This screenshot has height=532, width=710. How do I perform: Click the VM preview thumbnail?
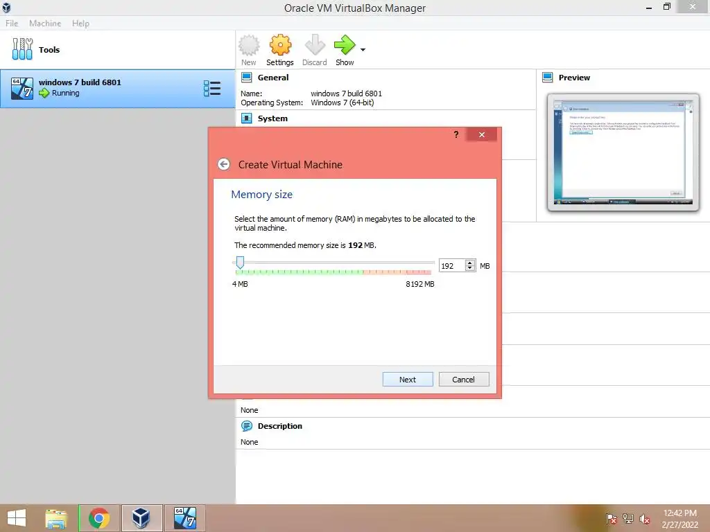[x=623, y=152]
